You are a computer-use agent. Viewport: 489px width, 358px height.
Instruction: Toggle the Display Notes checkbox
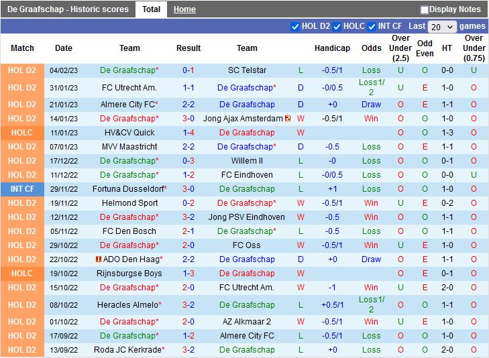click(x=424, y=10)
